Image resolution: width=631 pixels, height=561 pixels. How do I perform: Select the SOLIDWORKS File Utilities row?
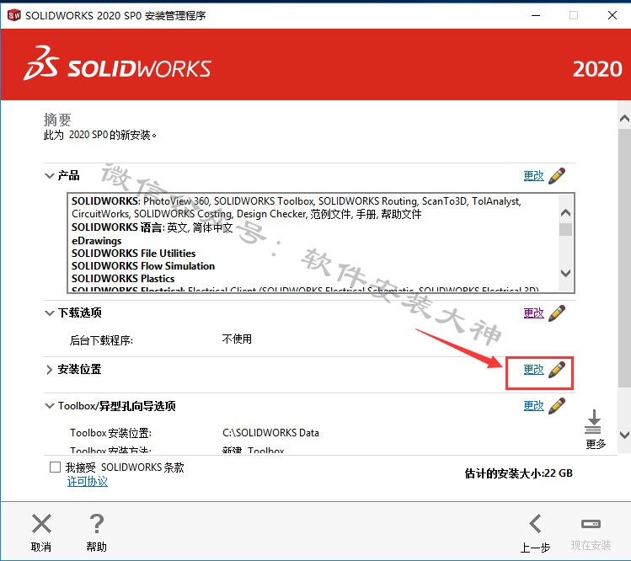pyautogui.click(x=134, y=254)
